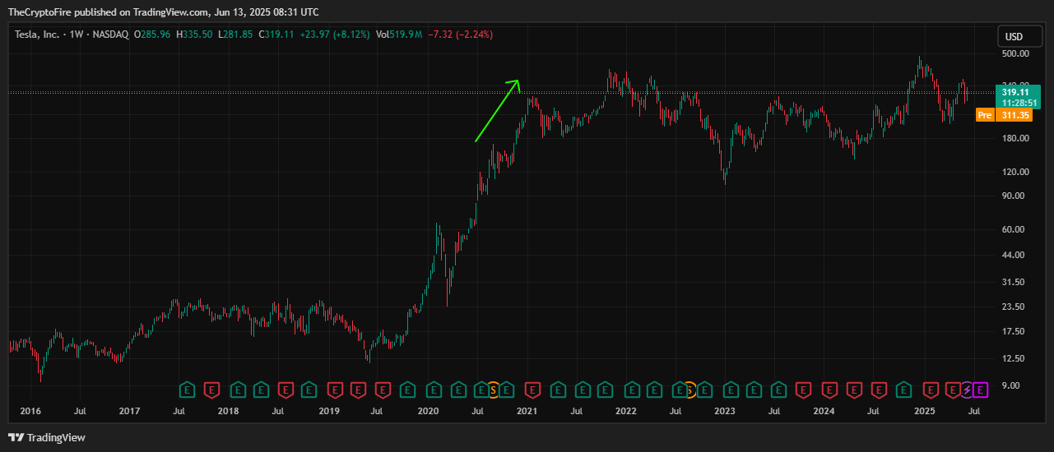Image resolution: width=1054 pixels, height=452 pixels.
Task: Click the close value 319.11 in the legend
Action: [279, 35]
